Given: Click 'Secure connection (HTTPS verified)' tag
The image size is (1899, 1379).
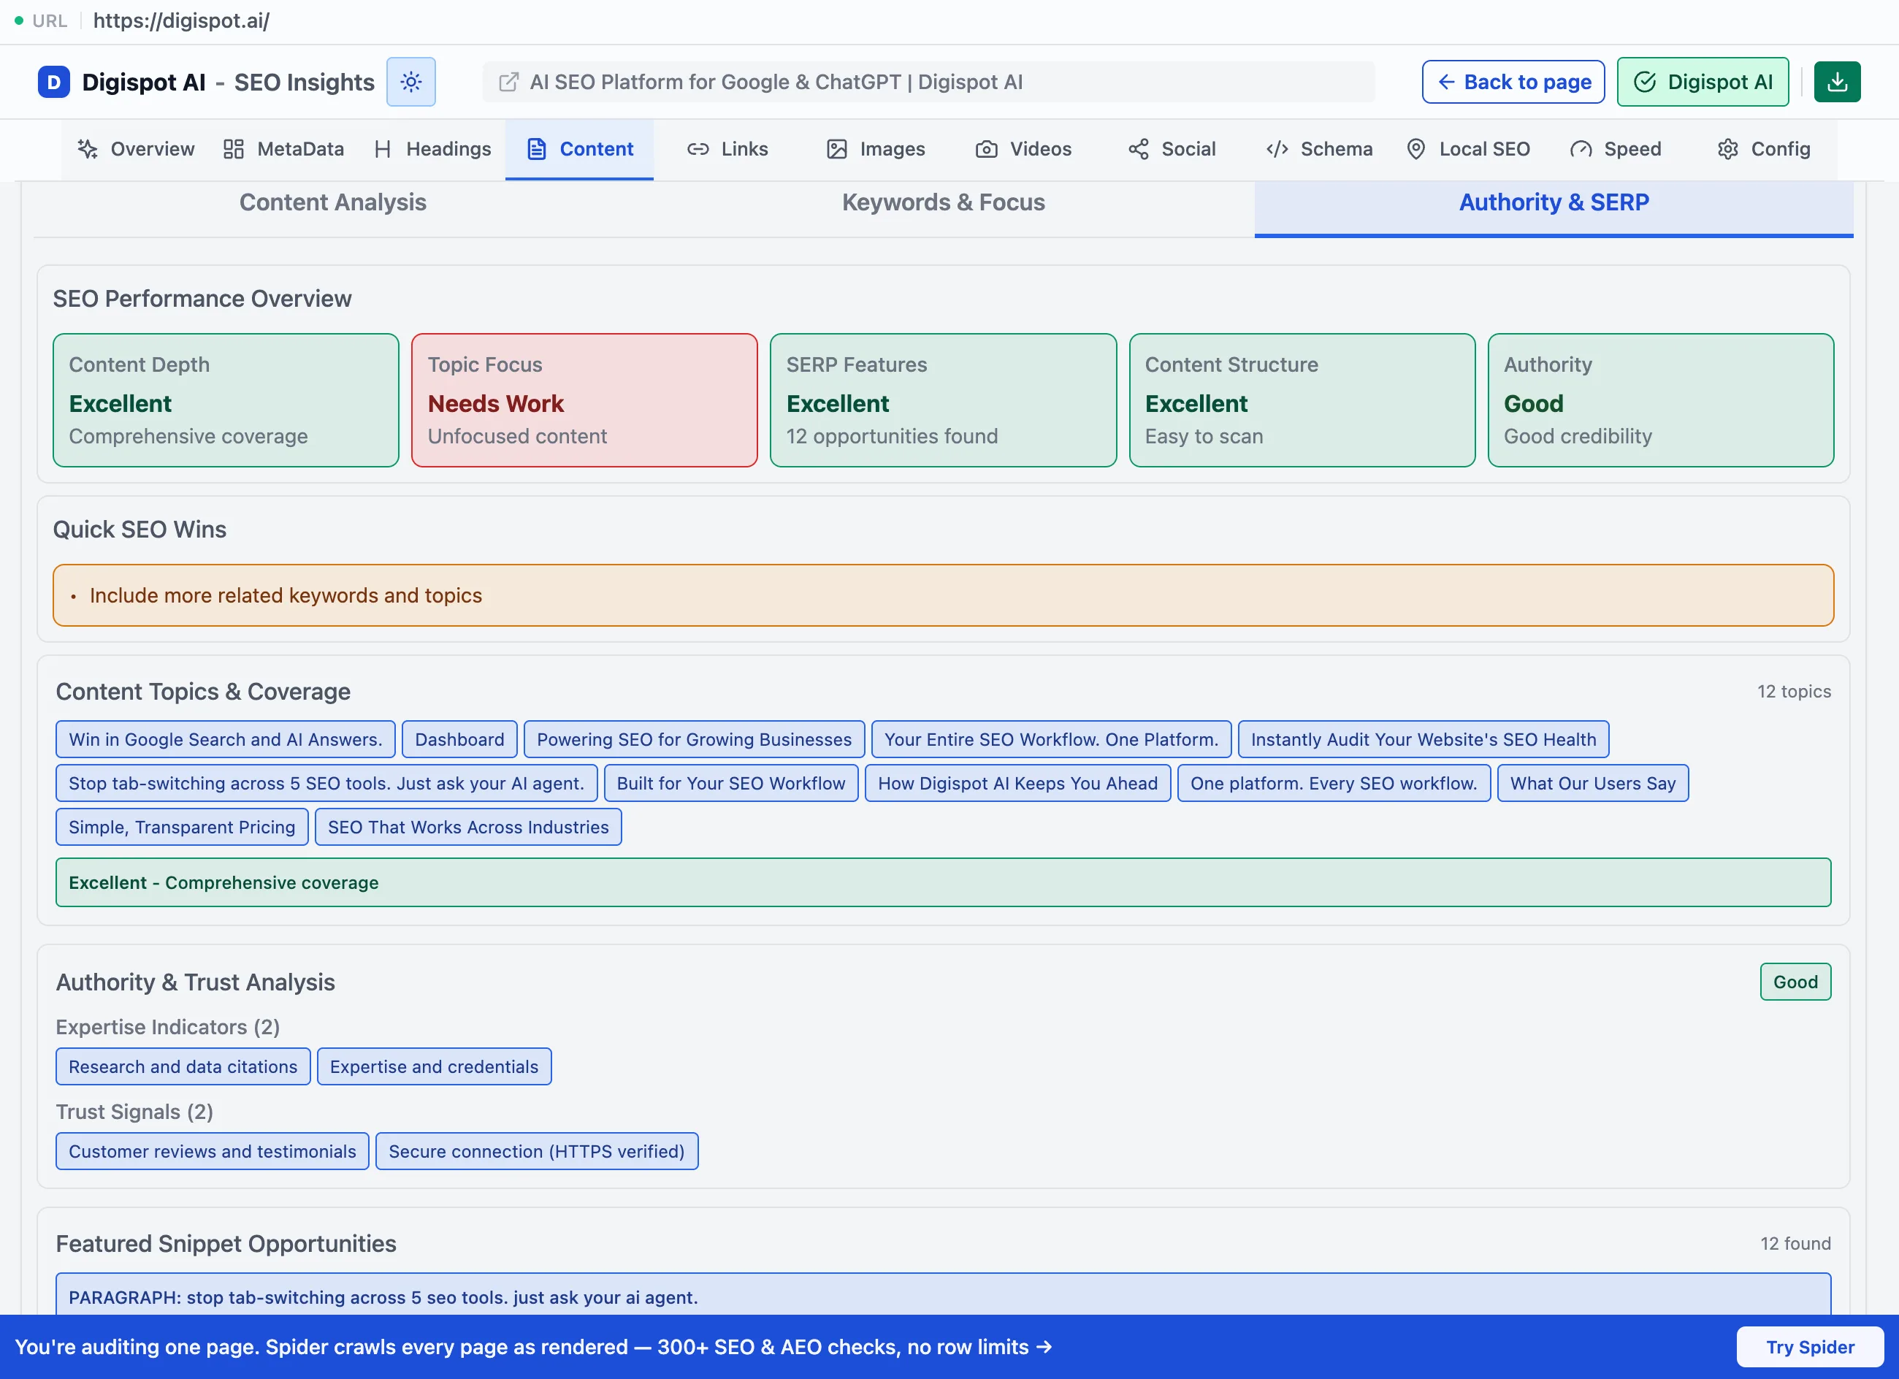Looking at the screenshot, I should coord(537,1150).
